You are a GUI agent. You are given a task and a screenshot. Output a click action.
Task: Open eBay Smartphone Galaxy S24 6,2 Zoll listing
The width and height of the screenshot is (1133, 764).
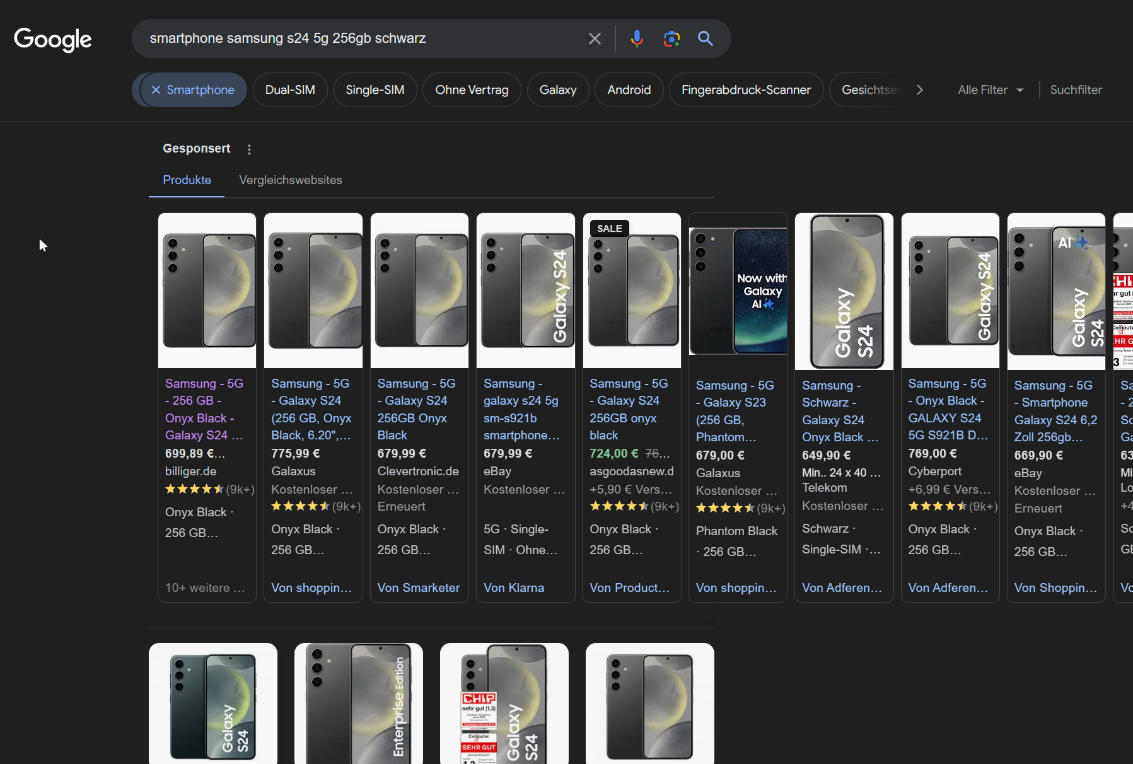point(1056,411)
